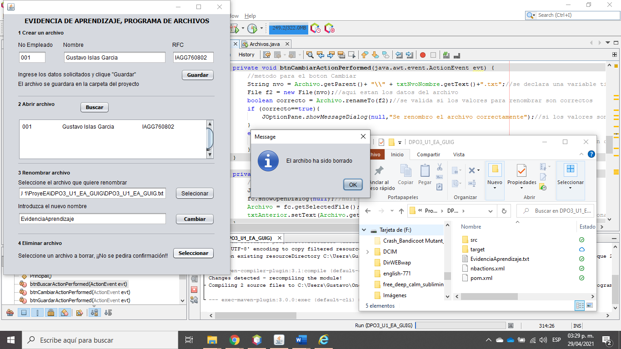Open the Inicio ribbon tab in Explorer

click(397, 155)
